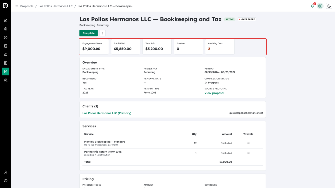Click the clipboard icon in the sidebar
Image resolution: width=335 pixels, height=188 pixels.
[6, 29]
